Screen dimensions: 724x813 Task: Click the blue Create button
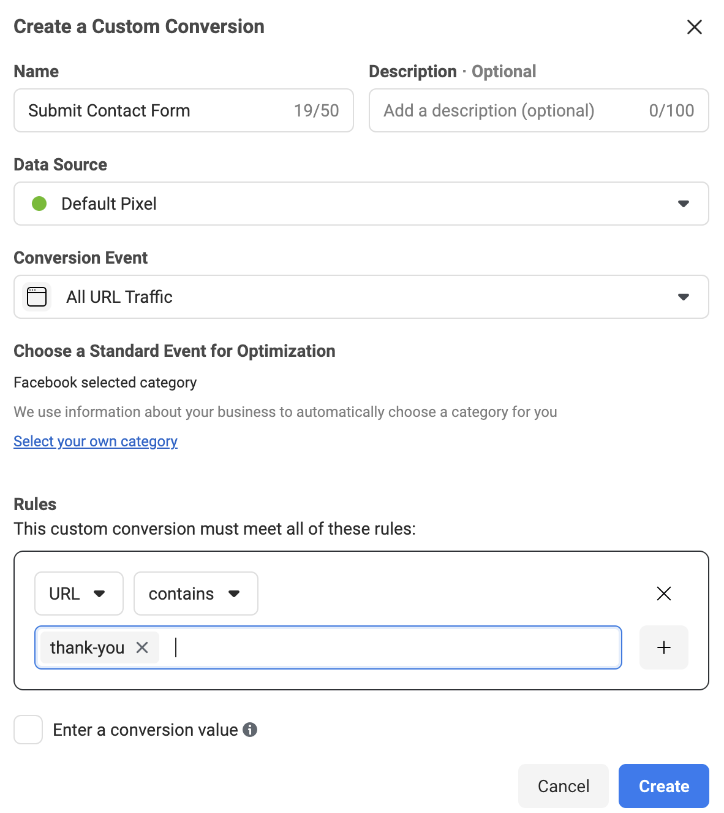(663, 786)
